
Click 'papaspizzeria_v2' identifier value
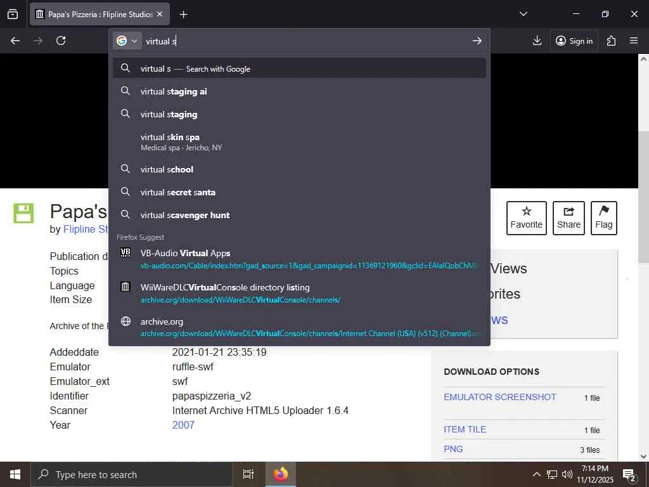point(212,396)
